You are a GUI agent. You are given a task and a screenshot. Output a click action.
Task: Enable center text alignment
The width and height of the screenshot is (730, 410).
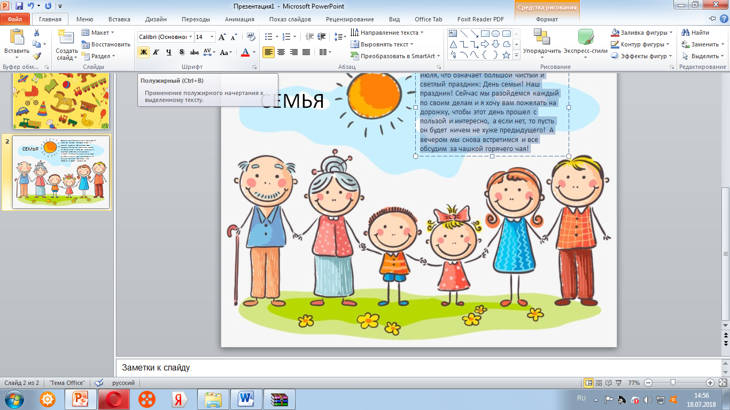pos(281,52)
